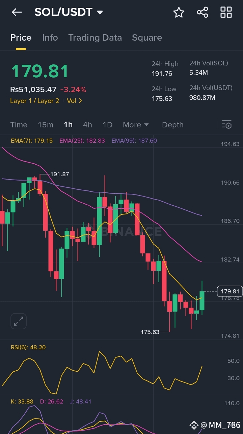
Task: Open the SOL/USDT pair selector dropdown
Action: tap(69, 13)
